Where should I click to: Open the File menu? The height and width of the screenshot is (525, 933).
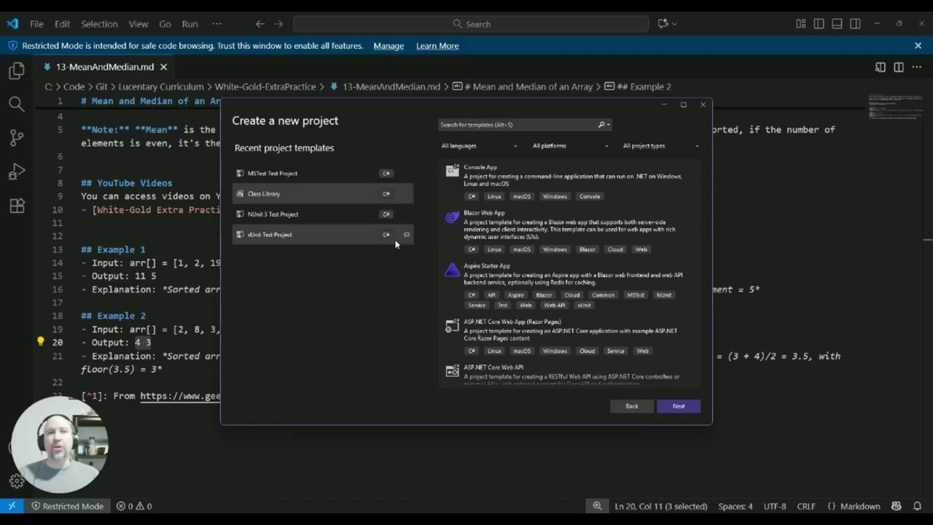click(36, 24)
